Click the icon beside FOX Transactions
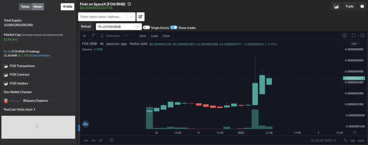The image size is (368, 145). [6, 66]
